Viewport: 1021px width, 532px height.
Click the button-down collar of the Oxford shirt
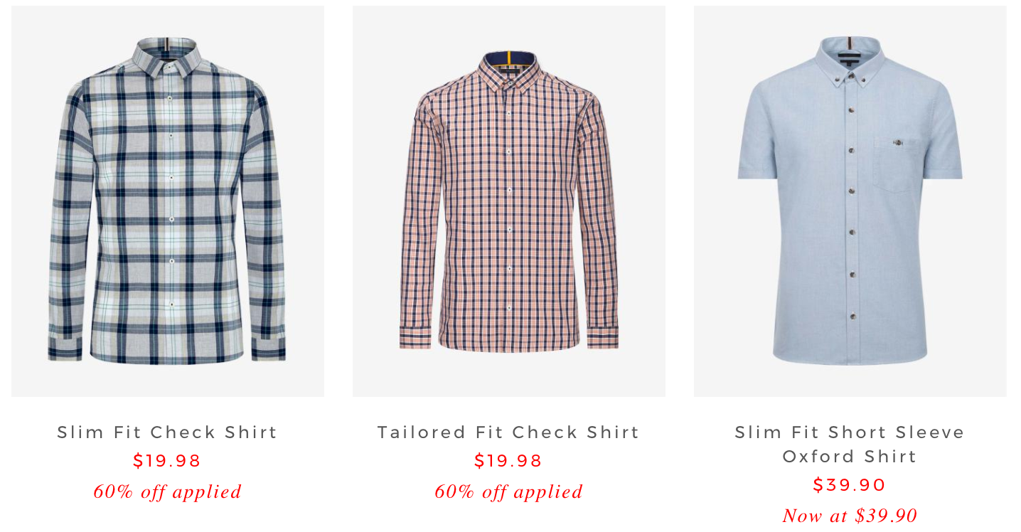coord(850,60)
